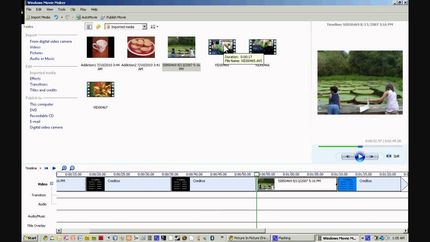Open the File menu
Image resolution: width=430 pixels, height=242 pixels.
pos(29,9)
